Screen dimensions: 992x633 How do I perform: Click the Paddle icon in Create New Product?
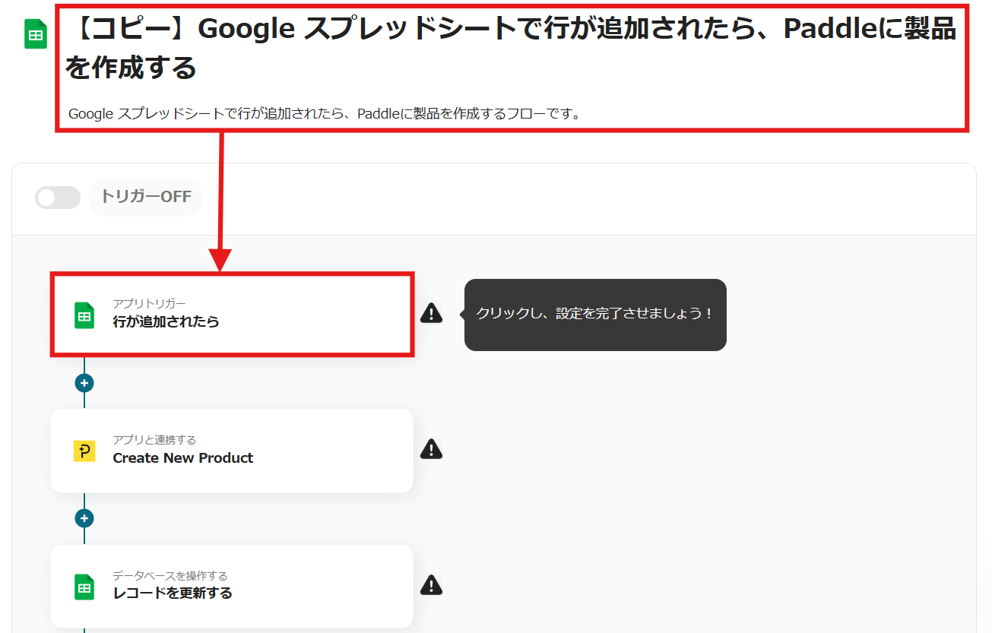point(84,451)
